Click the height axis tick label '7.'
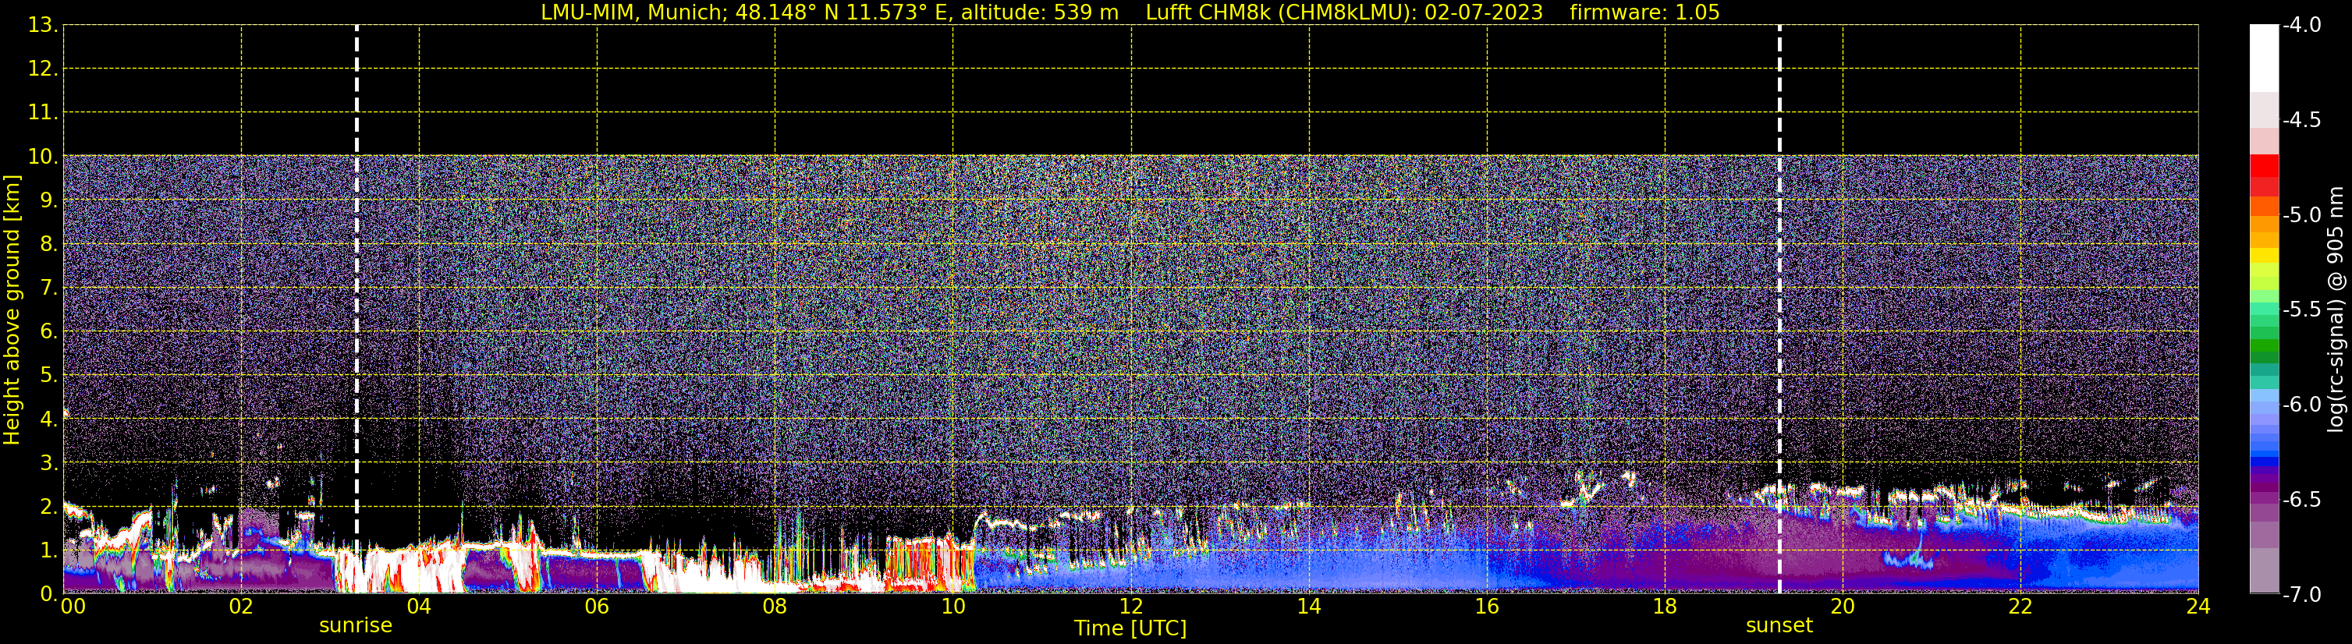The width and height of the screenshot is (2352, 644). click(48, 288)
